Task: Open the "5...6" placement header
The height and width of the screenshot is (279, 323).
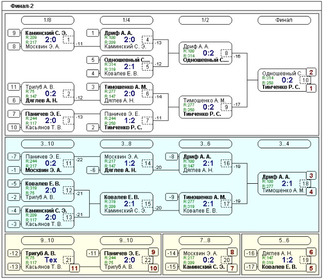Action: [x=284, y=240]
